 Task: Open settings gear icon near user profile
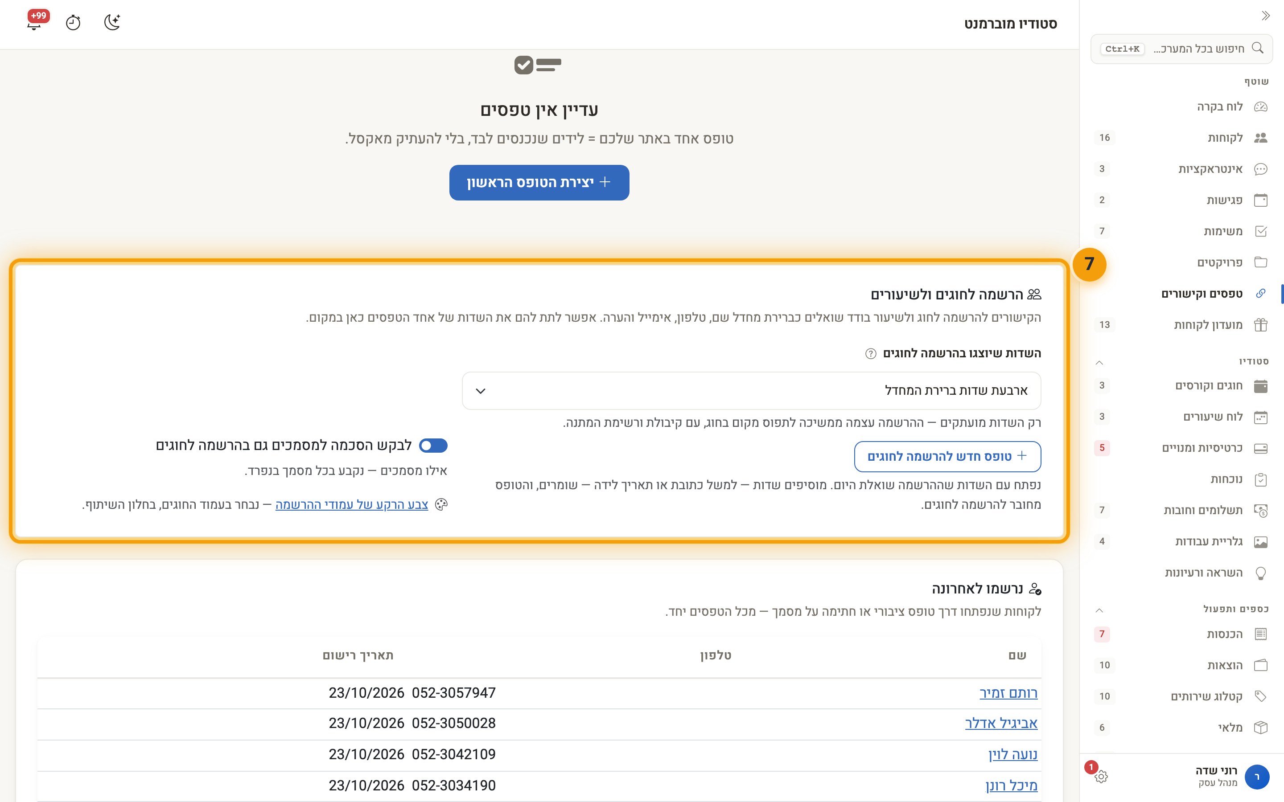point(1101,777)
